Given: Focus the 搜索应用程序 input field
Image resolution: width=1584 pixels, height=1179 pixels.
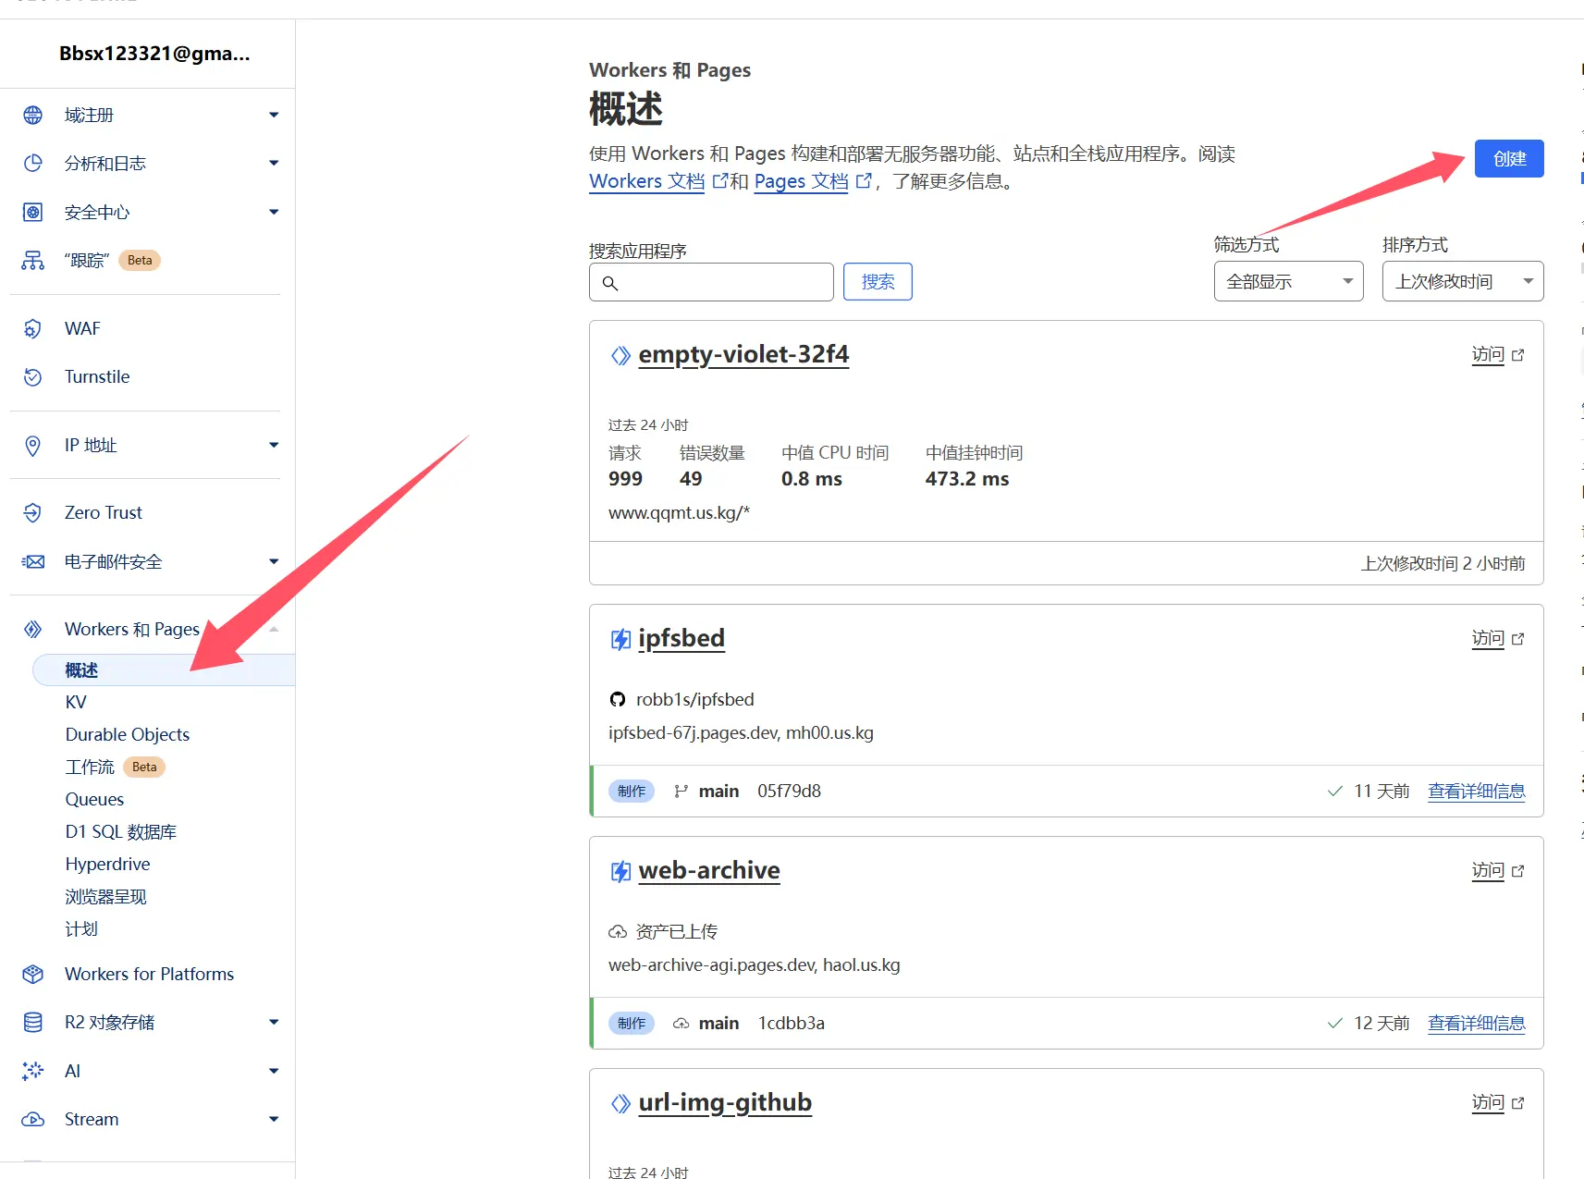Looking at the screenshot, I should coord(711,282).
